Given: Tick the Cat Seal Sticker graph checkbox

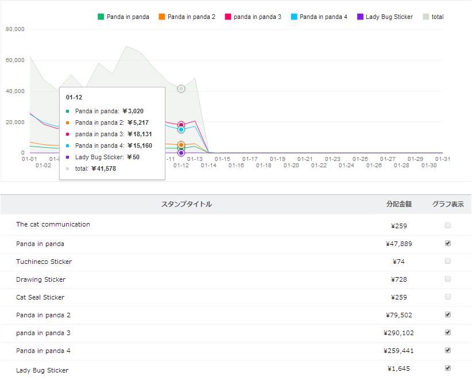Looking at the screenshot, I should click(x=448, y=297).
